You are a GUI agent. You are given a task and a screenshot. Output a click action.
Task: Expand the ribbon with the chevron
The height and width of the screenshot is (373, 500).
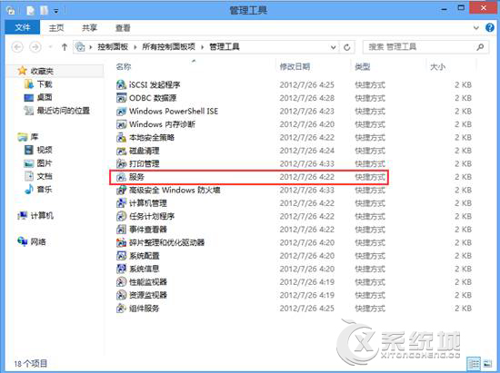pyautogui.click(x=476, y=28)
